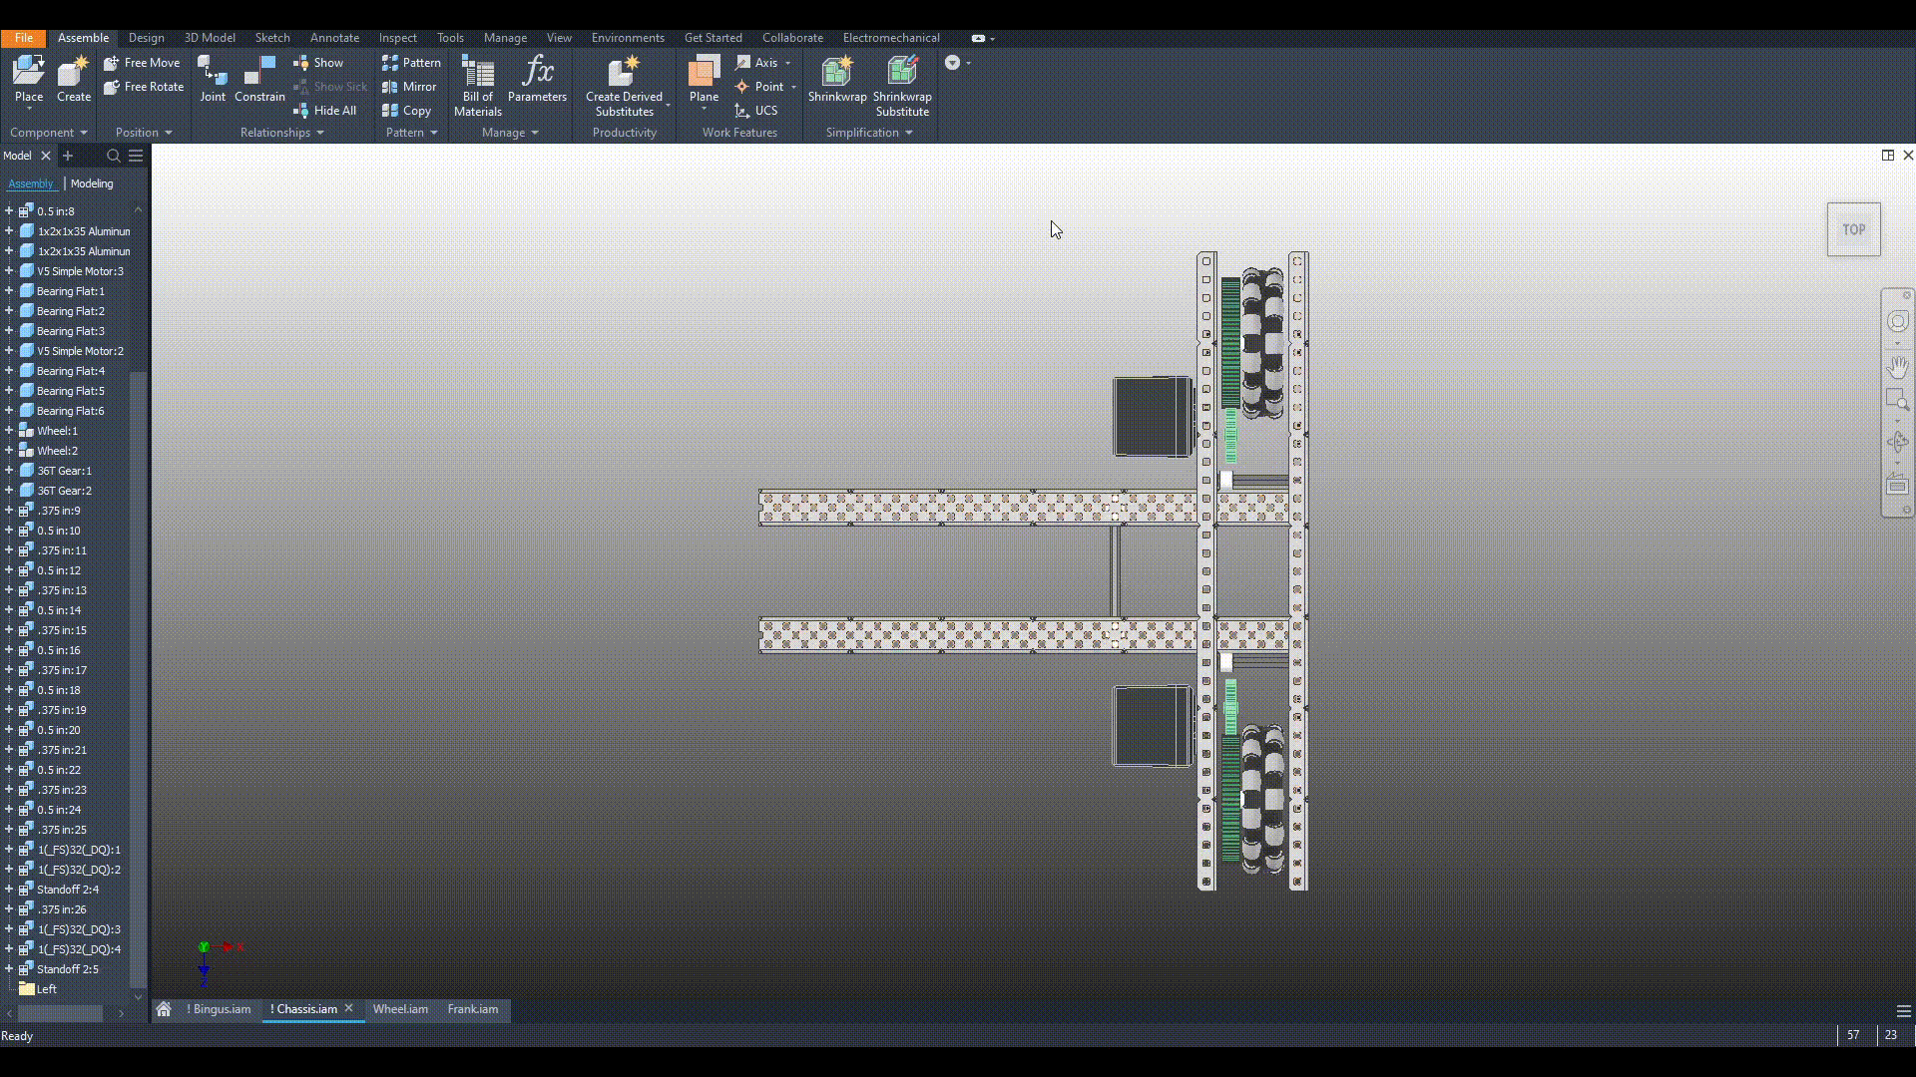Create a work Plane
The height and width of the screenshot is (1077, 1916).
tap(704, 80)
